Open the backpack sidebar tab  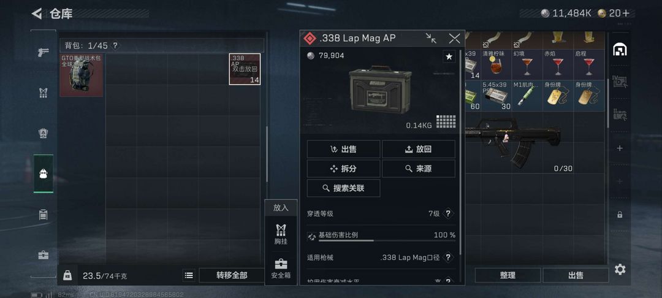(x=44, y=174)
